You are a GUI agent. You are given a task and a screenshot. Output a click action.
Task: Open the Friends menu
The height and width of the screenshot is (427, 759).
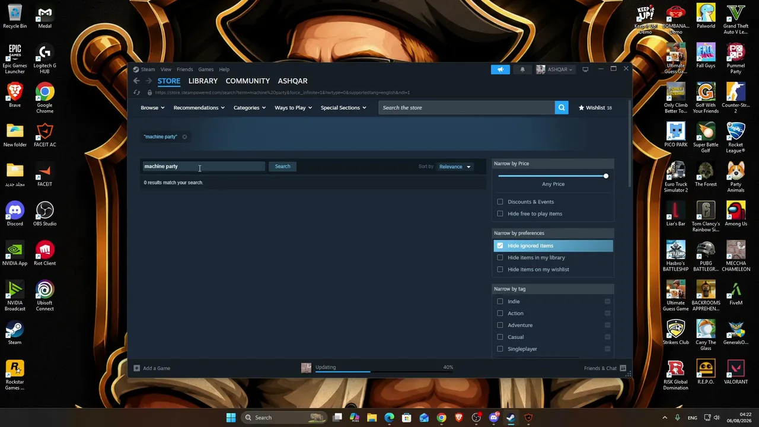[184, 69]
